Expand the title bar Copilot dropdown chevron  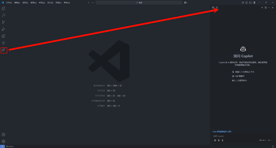[188, 3]
